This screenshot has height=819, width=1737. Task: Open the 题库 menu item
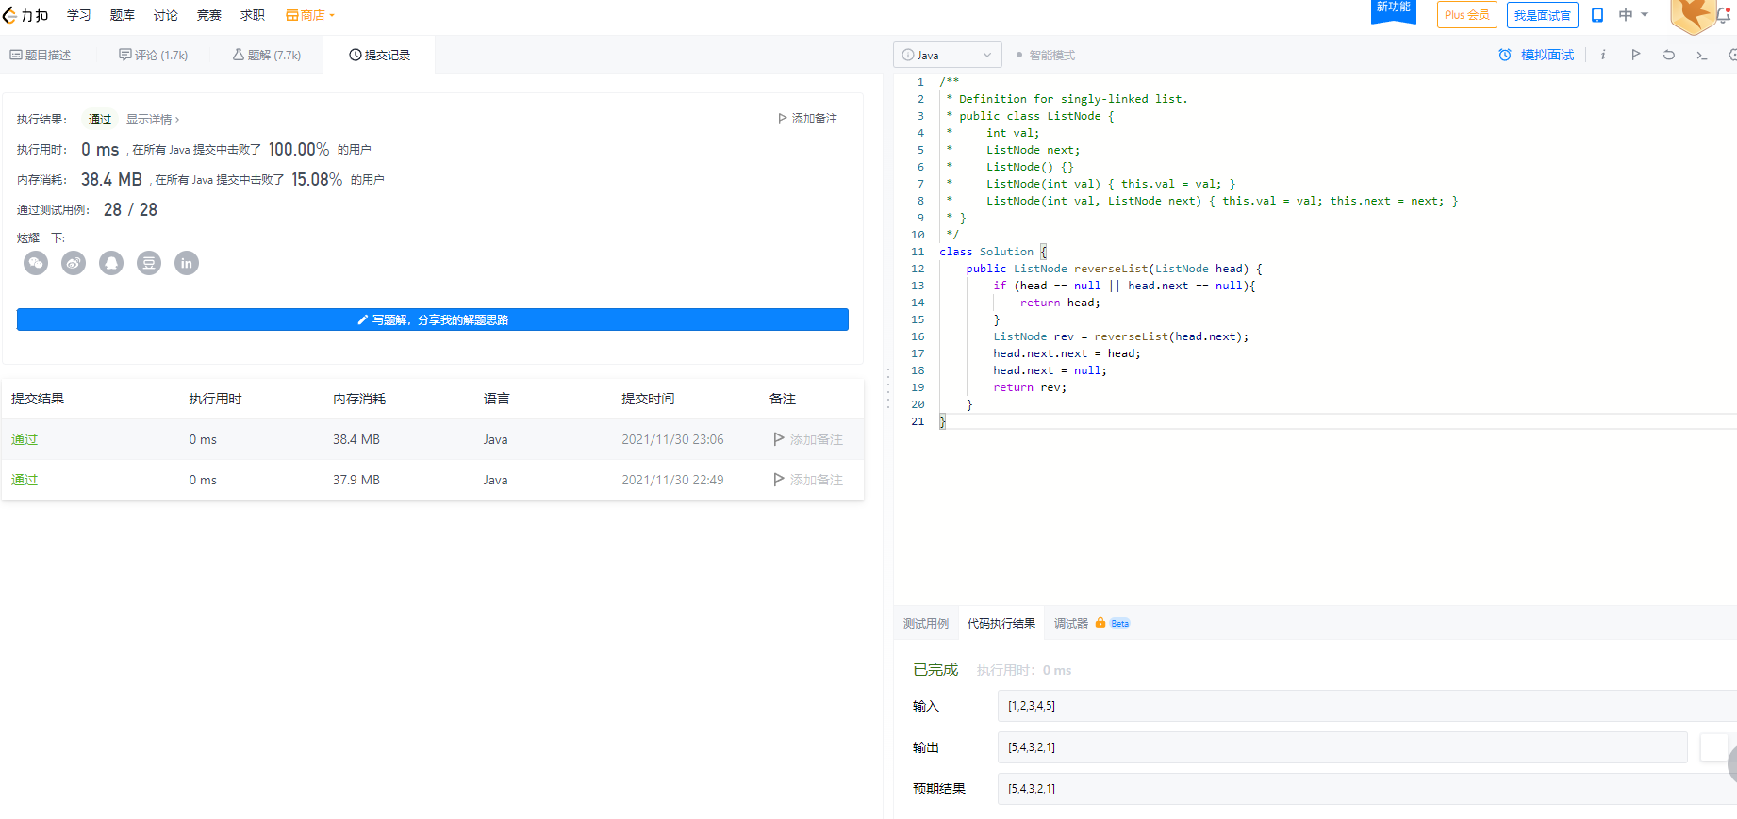[123, 15]
